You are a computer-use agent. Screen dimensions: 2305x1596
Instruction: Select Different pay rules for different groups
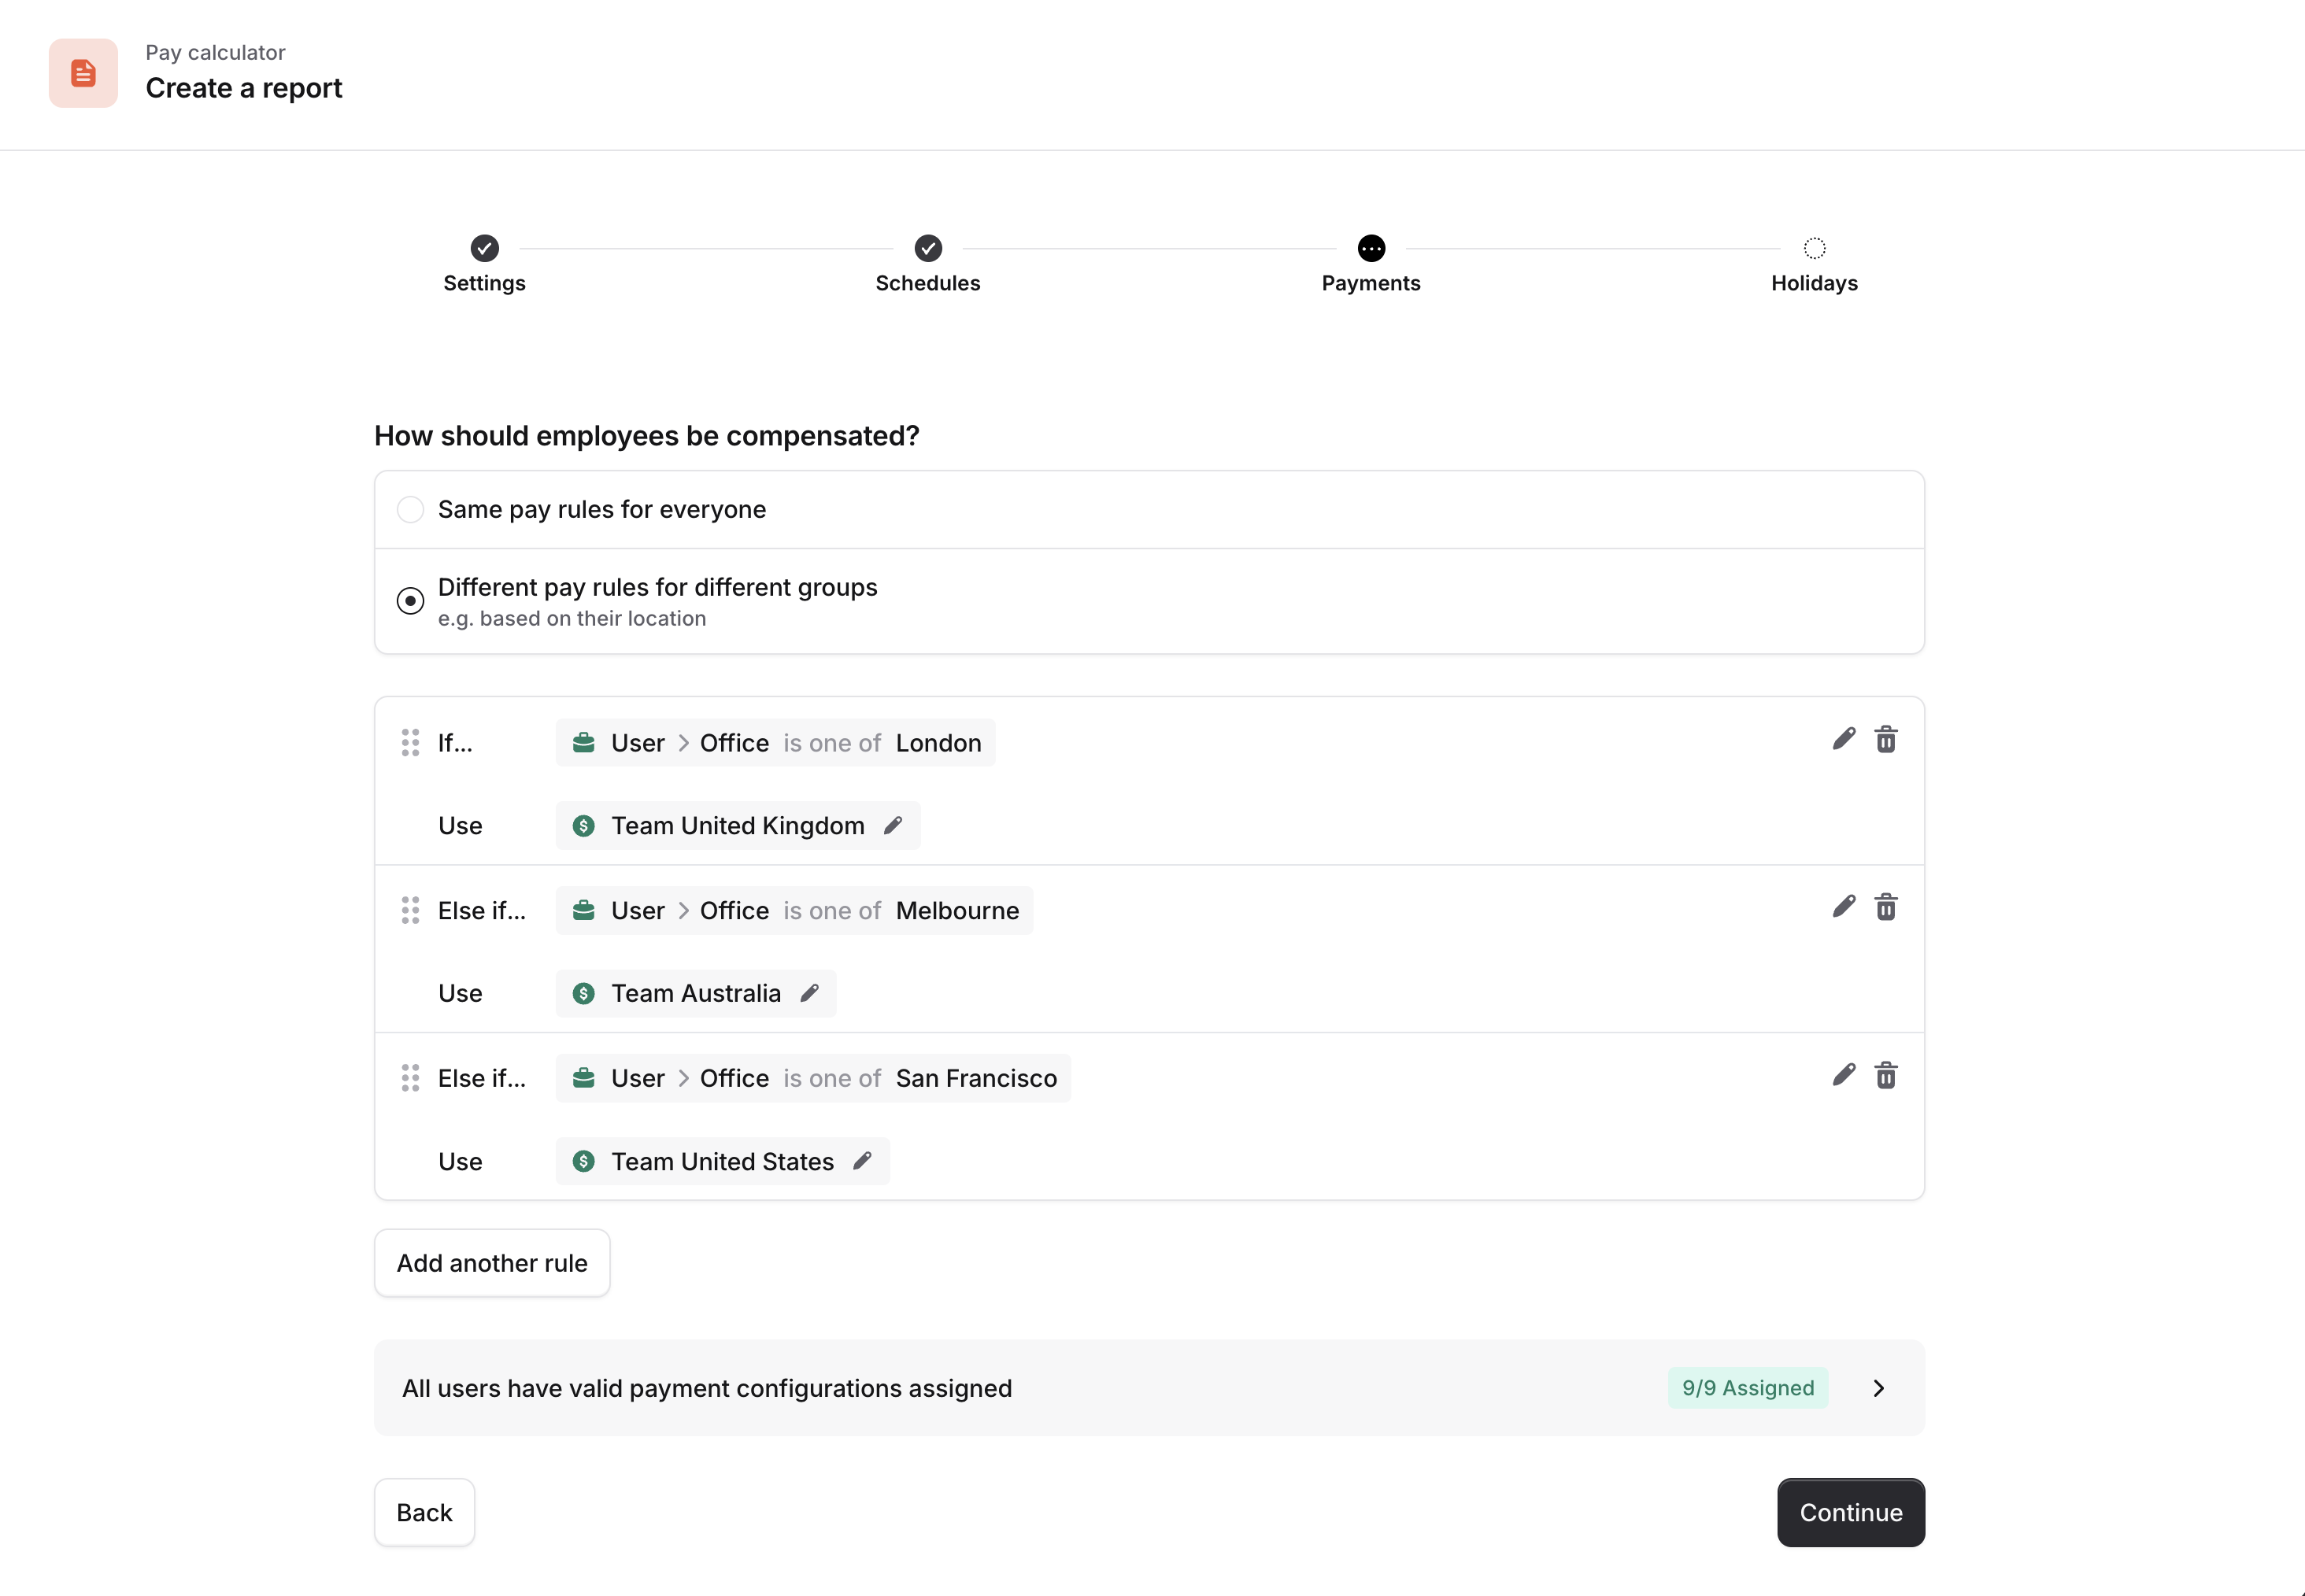[x=410, y=601]
